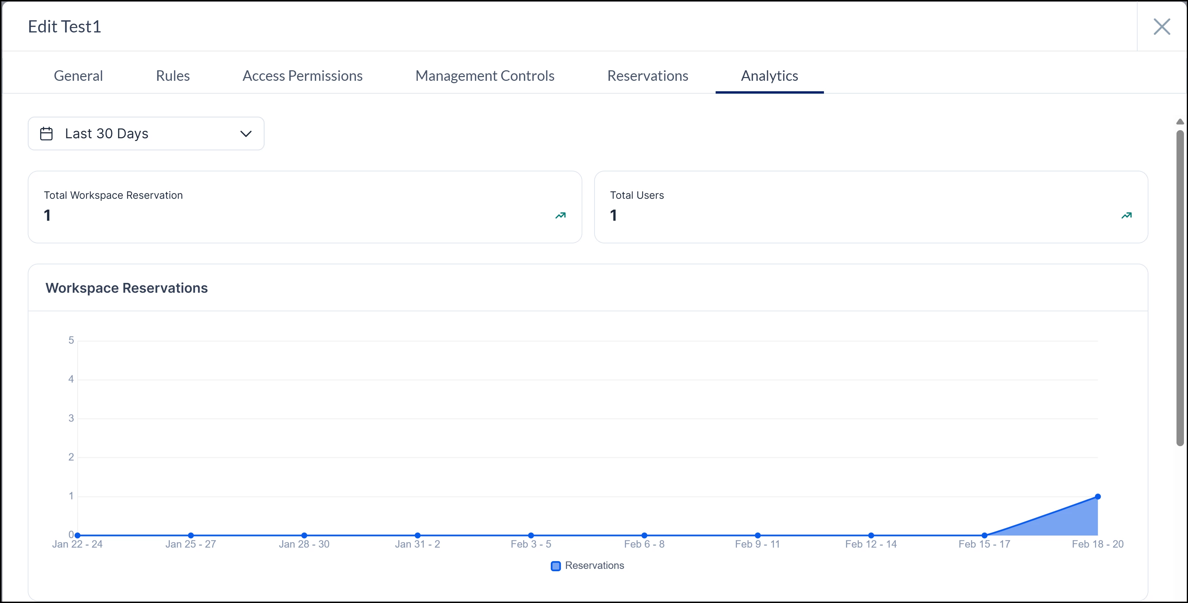Expand date range chevron arrow

246,134
